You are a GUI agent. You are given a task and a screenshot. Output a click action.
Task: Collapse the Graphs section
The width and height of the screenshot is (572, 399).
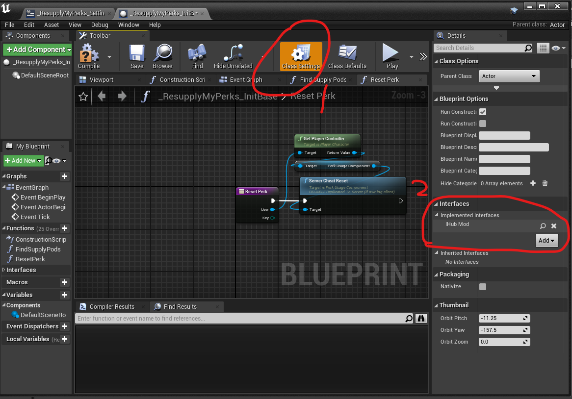(4, 176)
